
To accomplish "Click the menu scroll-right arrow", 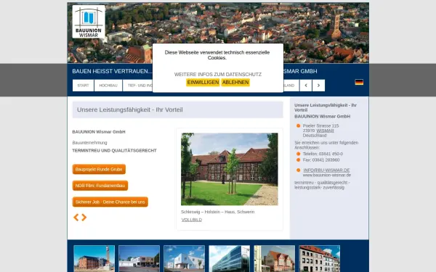I will coord(319,86).
